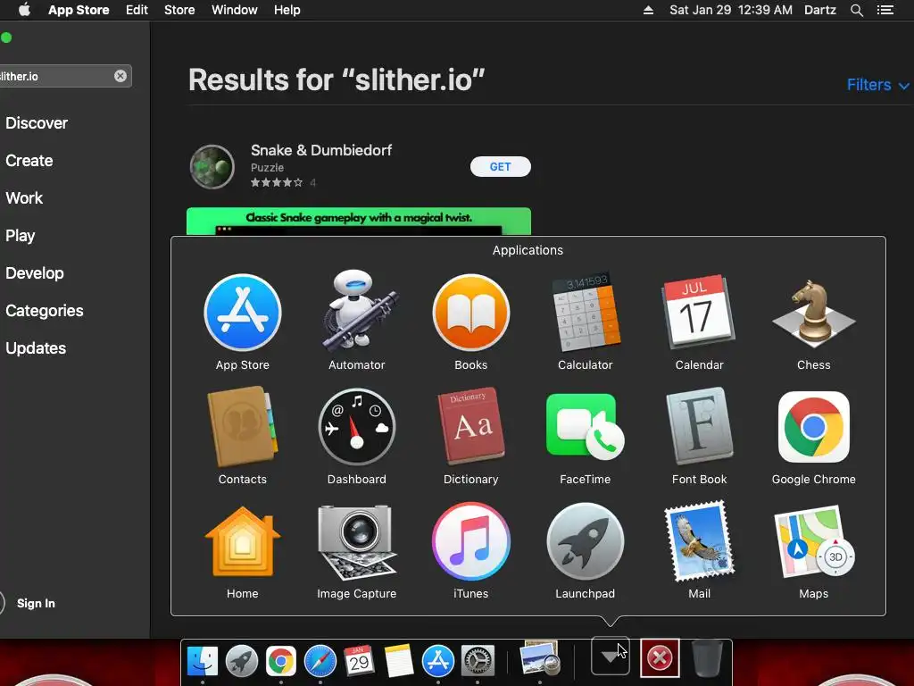Click Finder icon in the Dock
Screen dimensions: 914x686
tap(203, 661)
